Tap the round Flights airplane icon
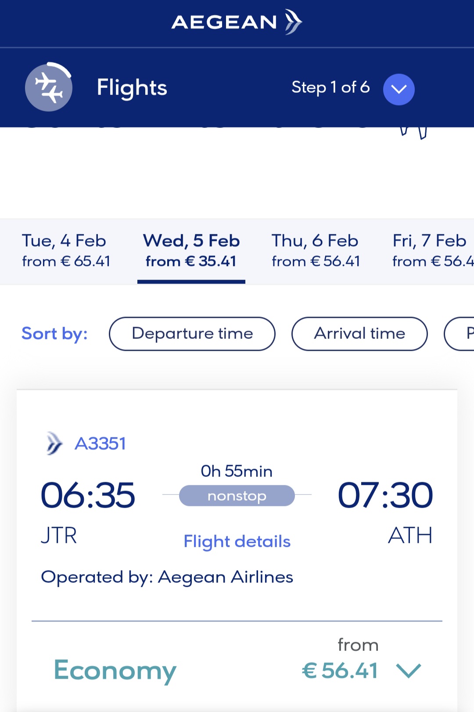474x712 pixels. [49, 87]
